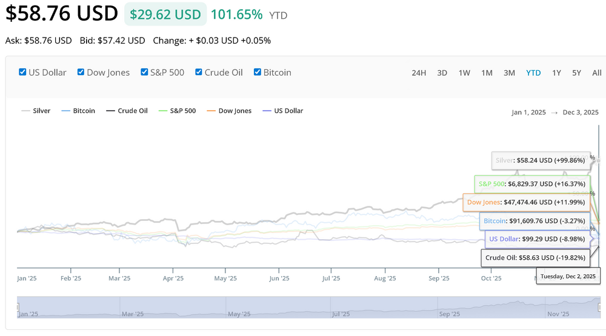Switch chart to 3M range
Screen dimensions: 606x336
click(509, 73)
